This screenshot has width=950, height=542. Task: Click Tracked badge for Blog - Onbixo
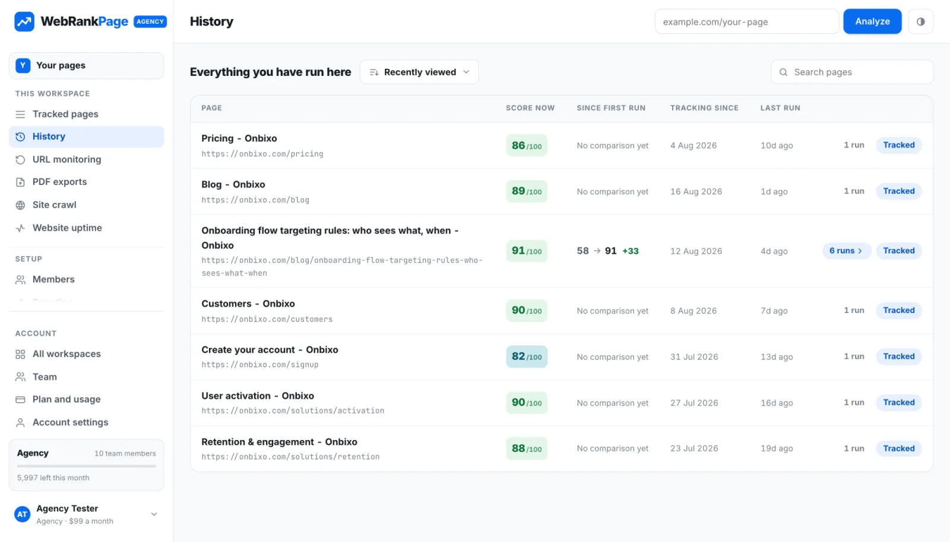pos(898,191)
